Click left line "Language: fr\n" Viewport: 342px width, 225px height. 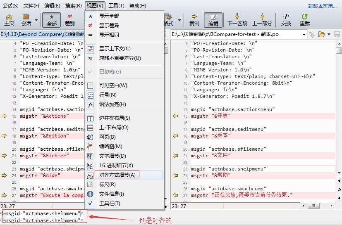[43, 90]
